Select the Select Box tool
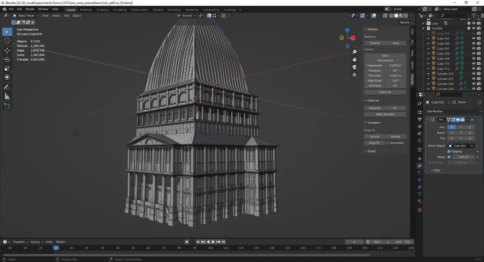 point(7,31)
